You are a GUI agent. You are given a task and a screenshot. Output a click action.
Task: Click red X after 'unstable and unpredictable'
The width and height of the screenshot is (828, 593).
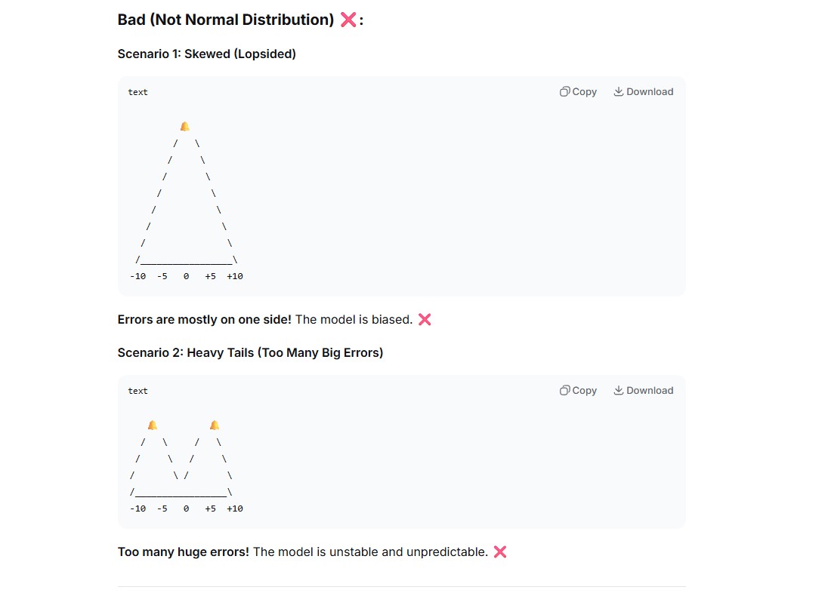pyautogui.click(x=500, y=552)
